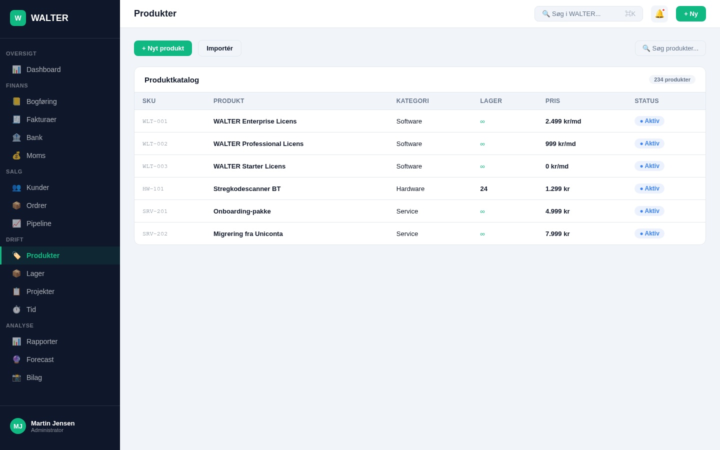Open Onboarding-pakke product
The width and height of the screenshot is (720, 450).
click(x=242, y=211)
